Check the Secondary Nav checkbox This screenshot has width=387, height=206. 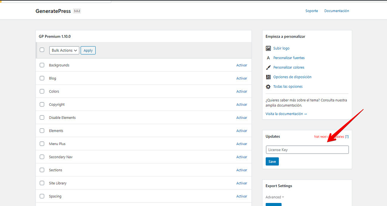point(42,157)
